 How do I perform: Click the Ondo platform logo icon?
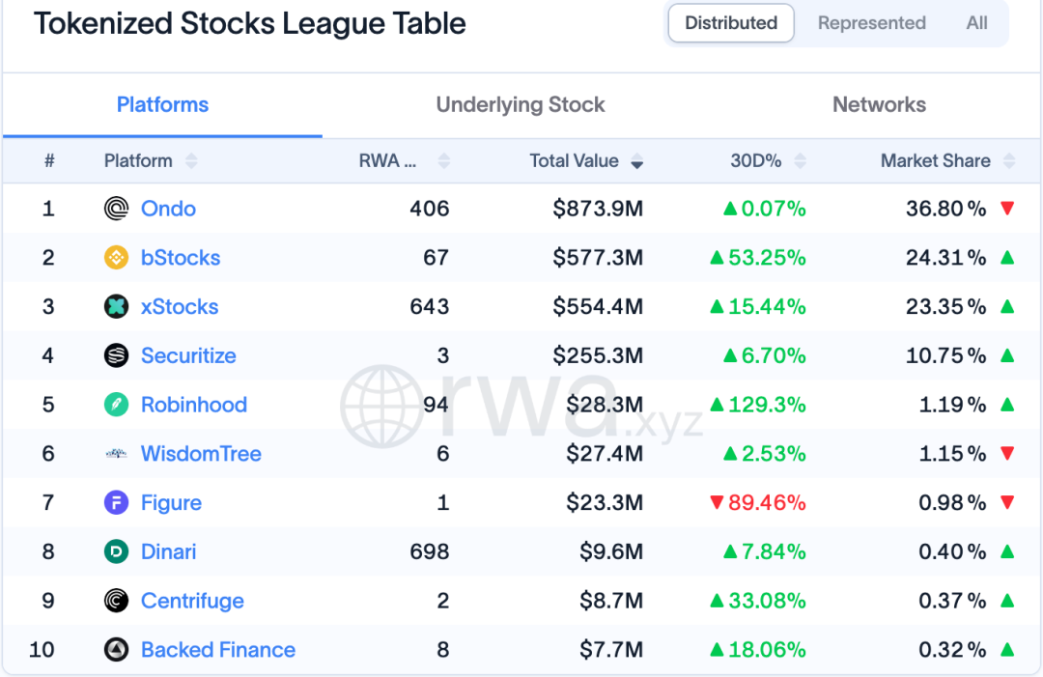pyautogui.click(x=117, y=209)
